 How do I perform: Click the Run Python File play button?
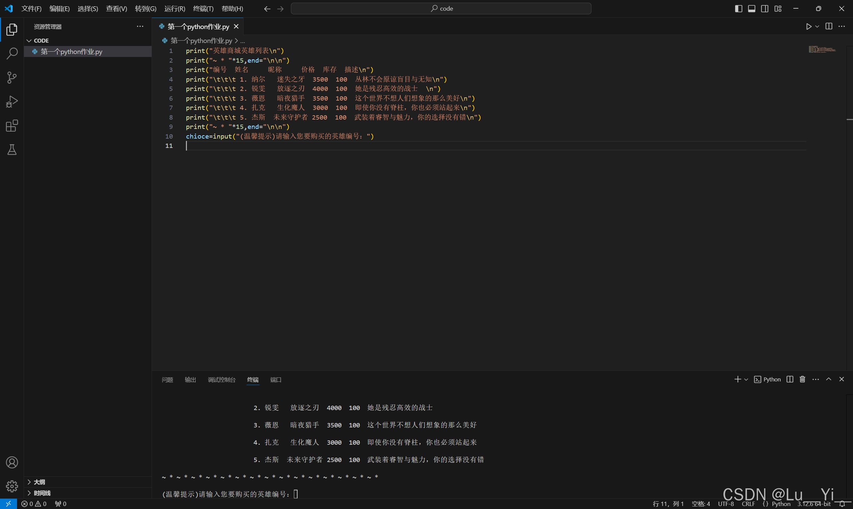point(808,26)
